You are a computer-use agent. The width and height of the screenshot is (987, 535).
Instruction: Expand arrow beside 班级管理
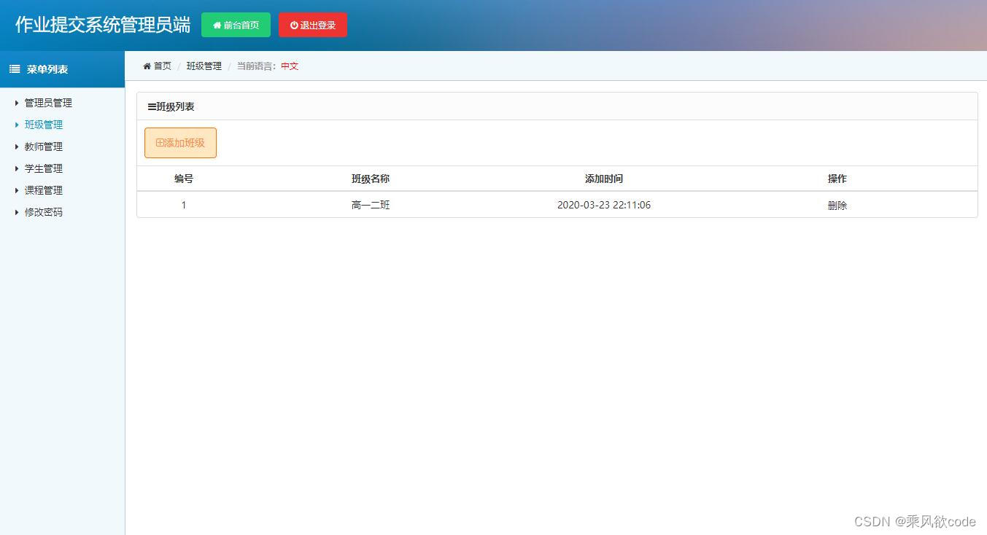point(17,125)
